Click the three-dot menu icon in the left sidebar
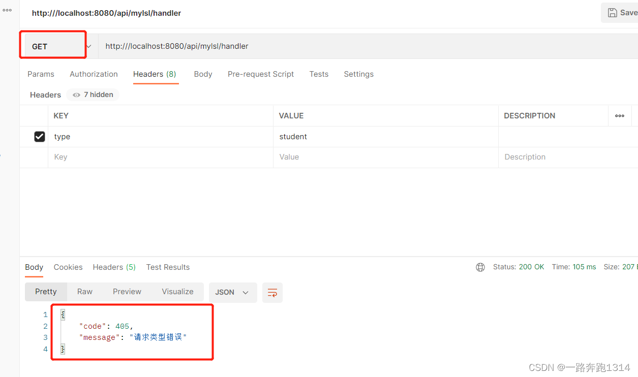638x377 pixels. point(7,9)
